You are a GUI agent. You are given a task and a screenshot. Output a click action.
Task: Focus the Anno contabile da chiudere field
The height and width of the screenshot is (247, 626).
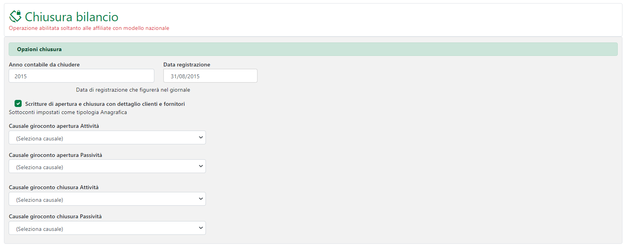coord(81,76)
